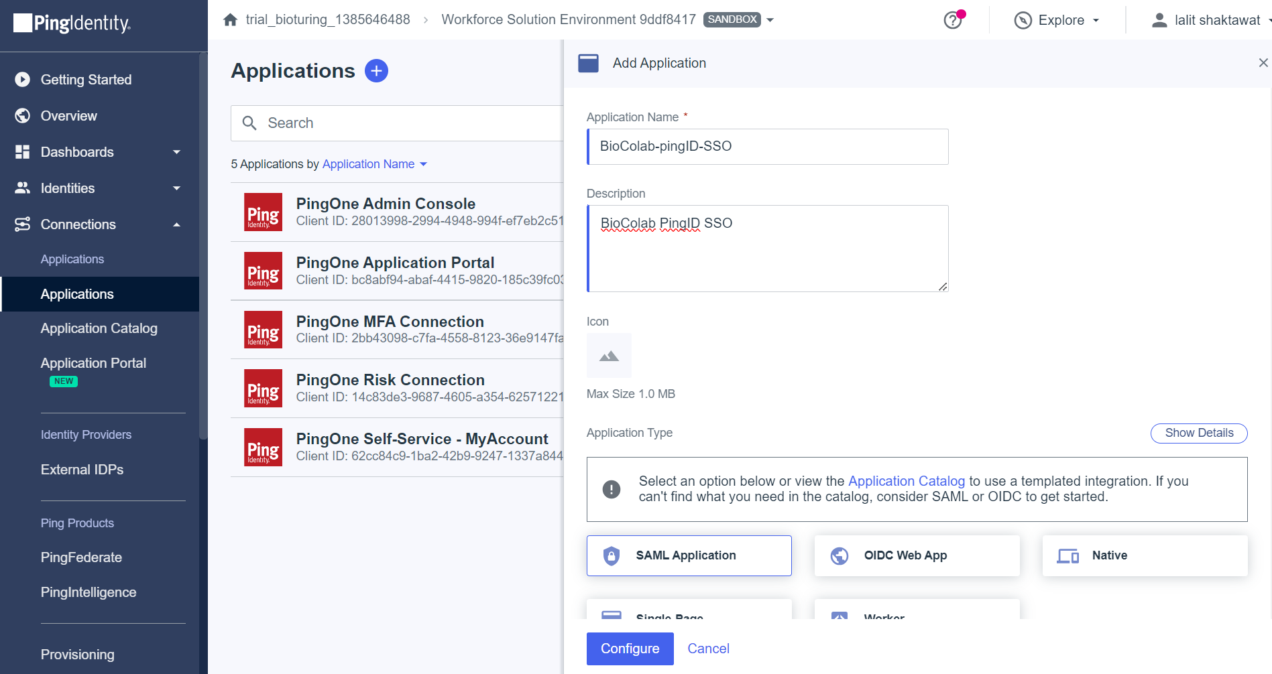The height and width of the screenshot is (674, 1272).
Task: Click the Connections icon in sidebar
Action: coord(23,224)
